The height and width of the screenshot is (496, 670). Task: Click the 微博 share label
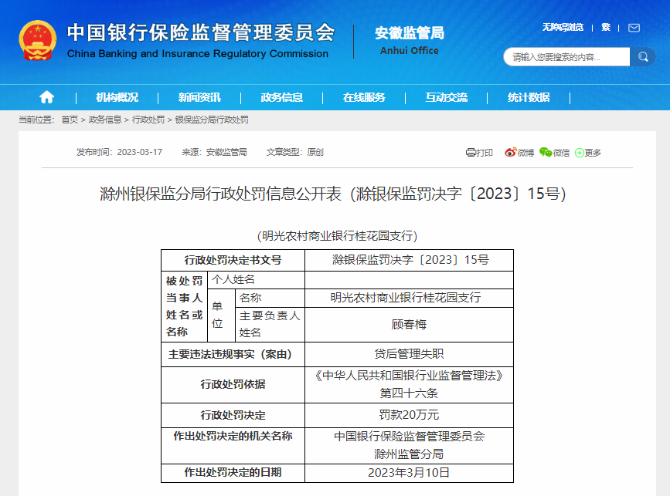[525, 153]
